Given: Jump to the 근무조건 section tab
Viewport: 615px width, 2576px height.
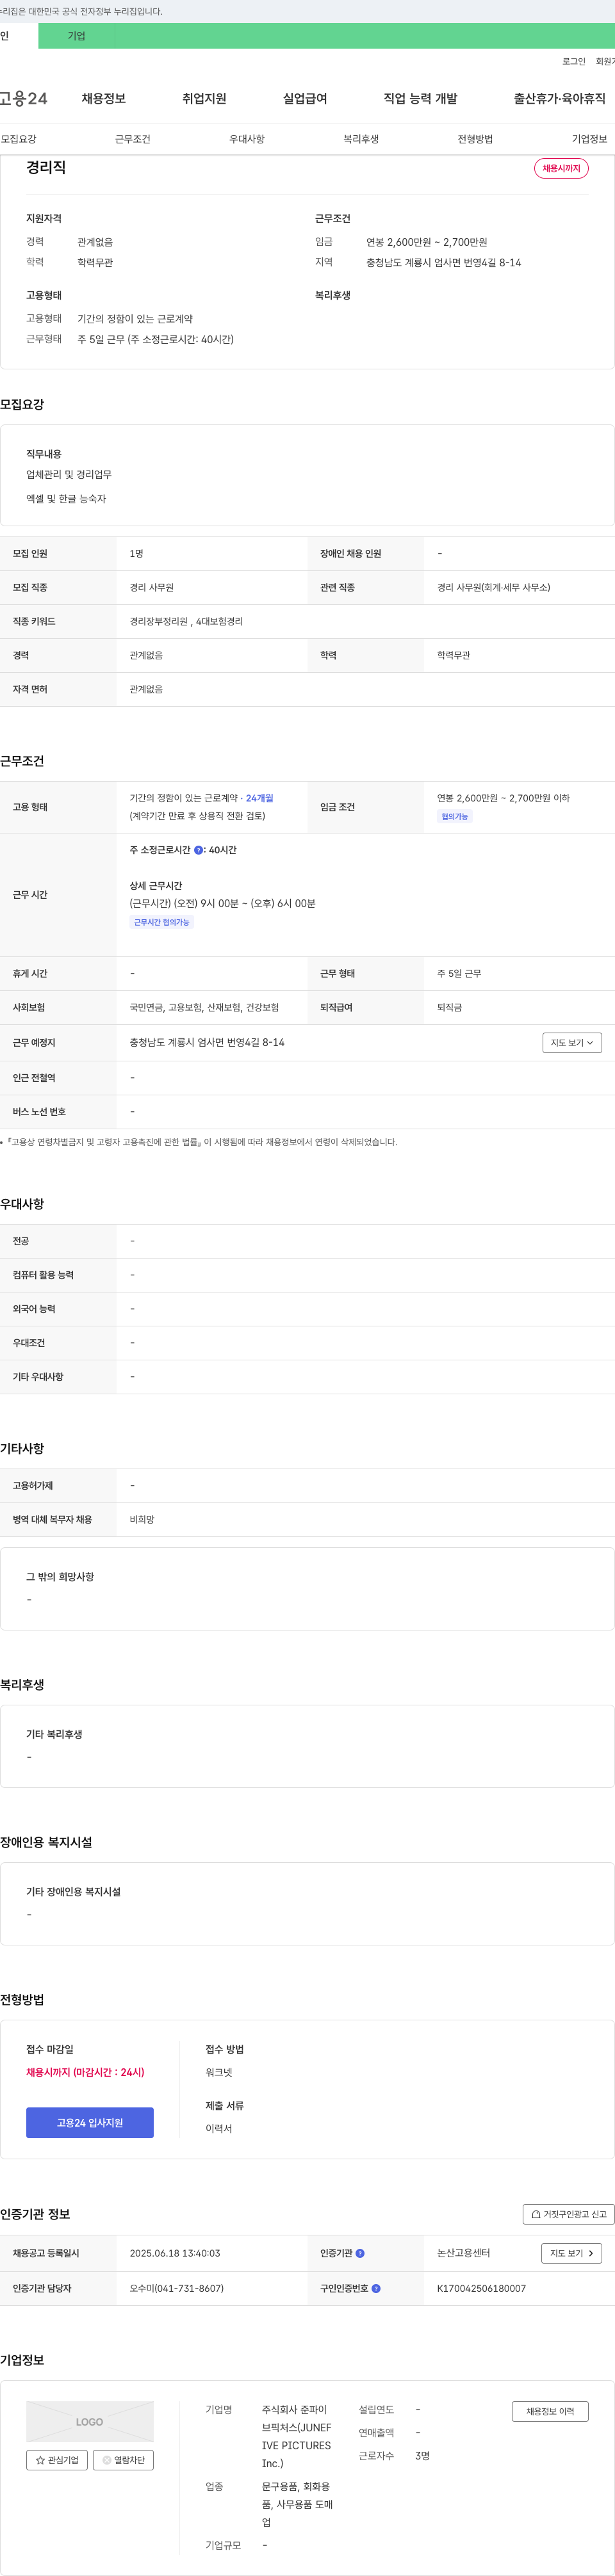Looking at the screenshot, I should [132, 139].
